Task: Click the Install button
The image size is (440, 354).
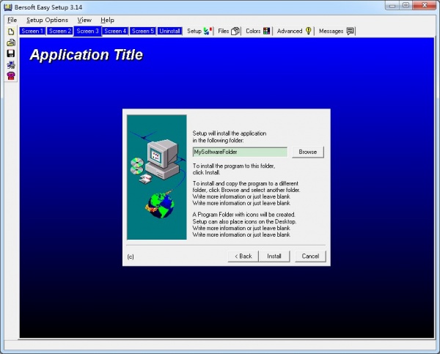Action: pyautogui.click(x=274, y=257)
